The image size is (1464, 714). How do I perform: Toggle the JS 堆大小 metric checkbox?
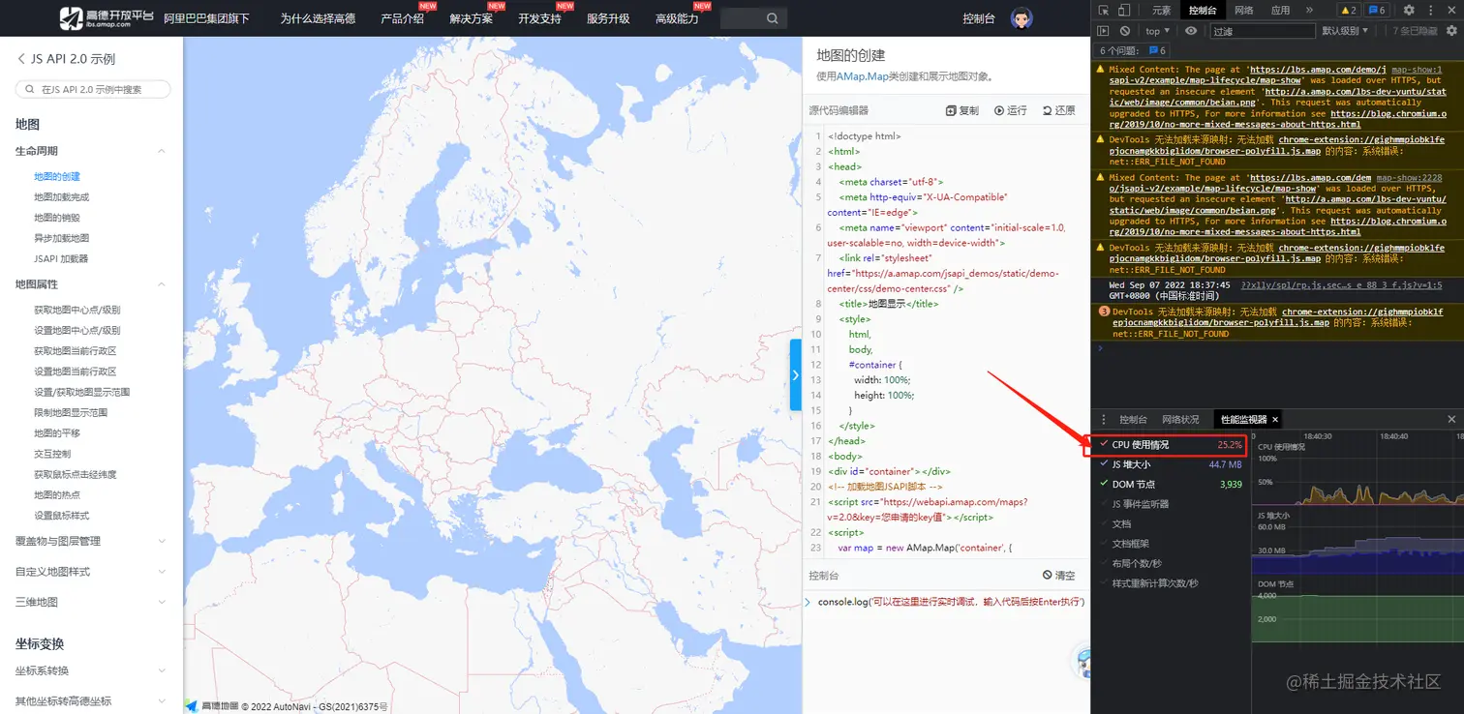(x=1104, y=464)
